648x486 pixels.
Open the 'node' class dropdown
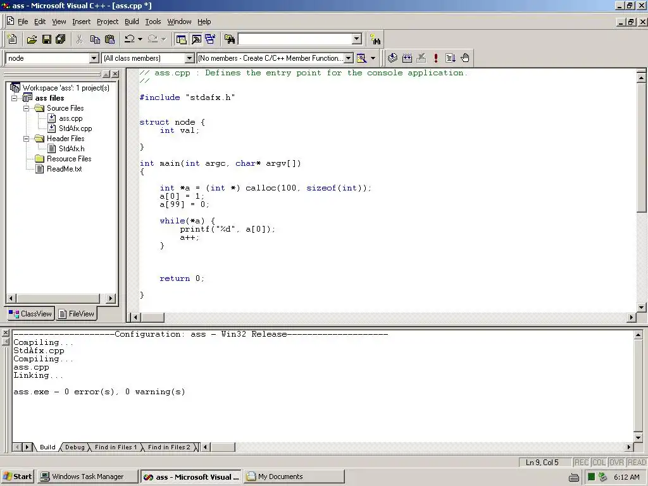click(x=94, y=58)
